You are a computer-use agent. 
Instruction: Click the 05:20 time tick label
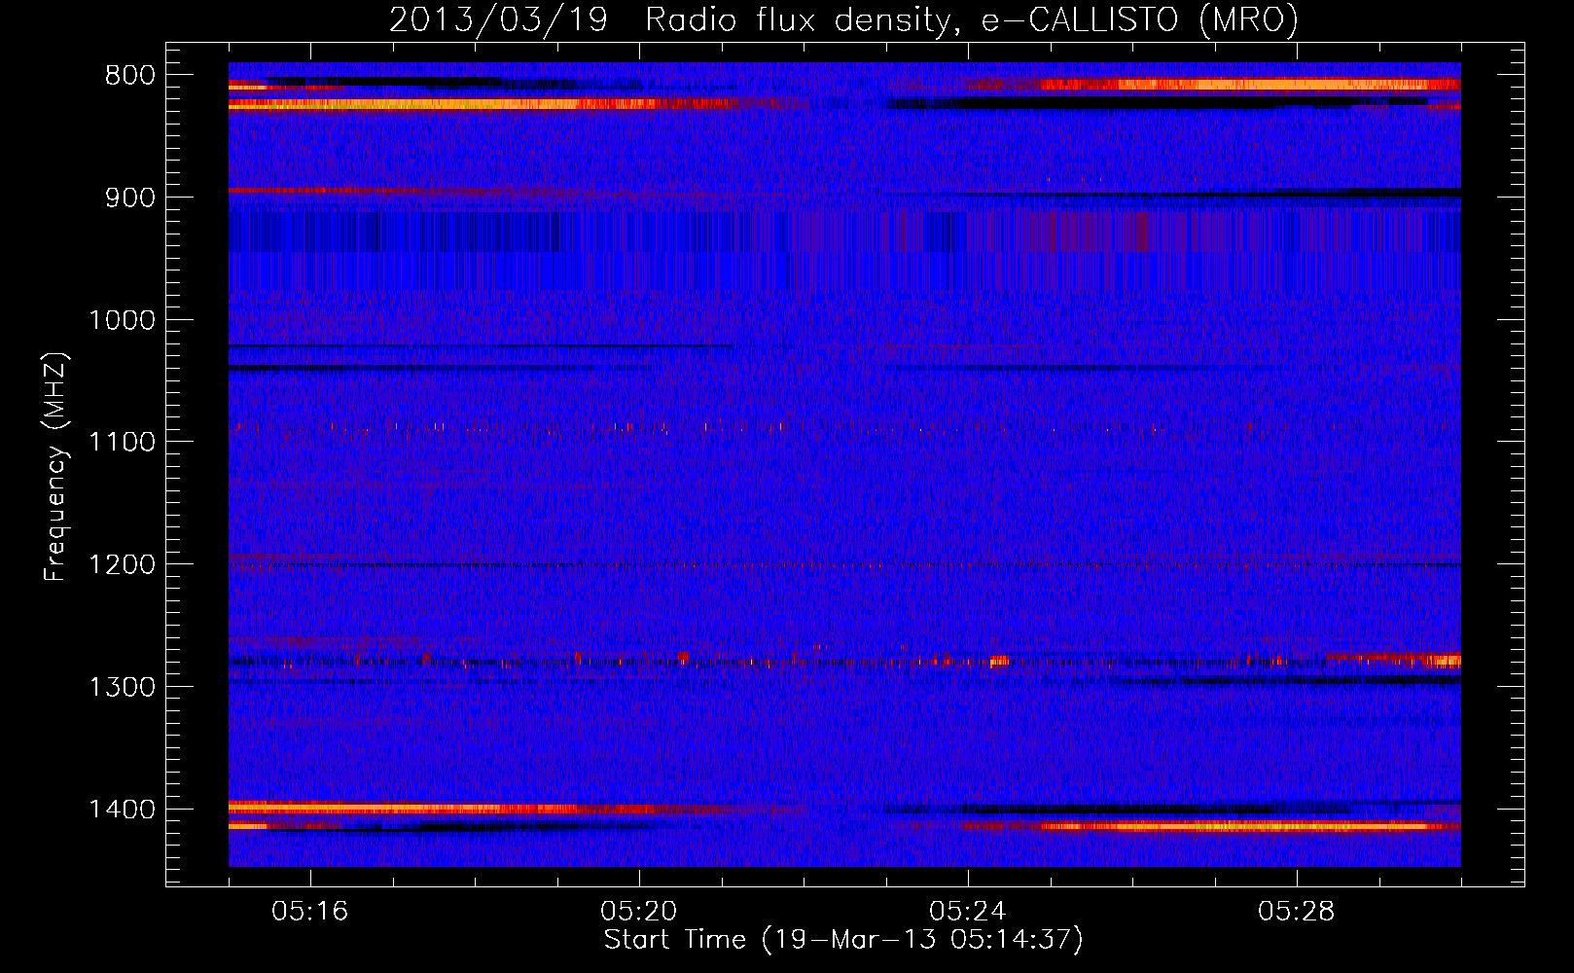coord(639,912)
